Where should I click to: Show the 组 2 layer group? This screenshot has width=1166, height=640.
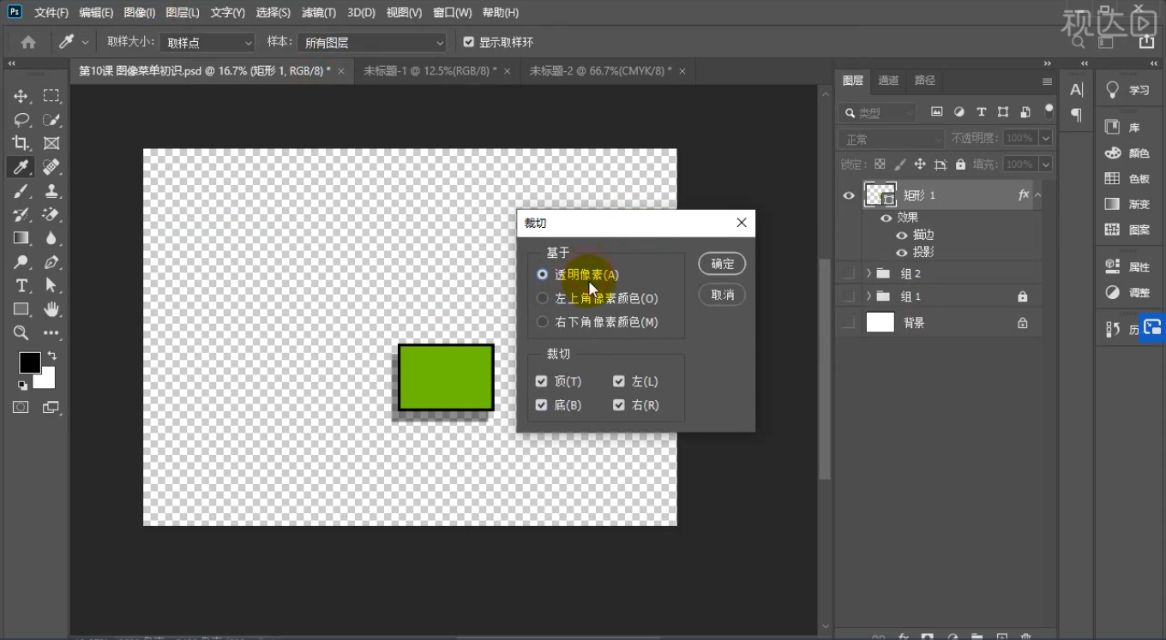tap(849, 273)
